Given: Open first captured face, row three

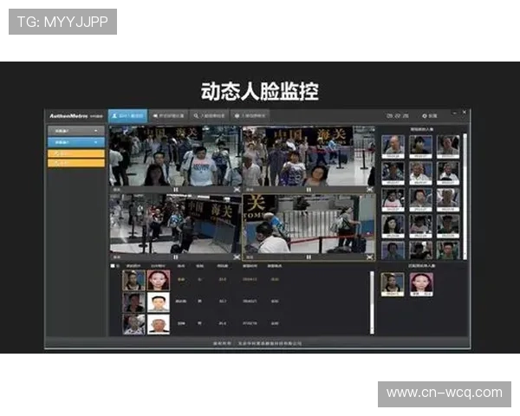Looking at the screenshot, I should click(393, 199).
